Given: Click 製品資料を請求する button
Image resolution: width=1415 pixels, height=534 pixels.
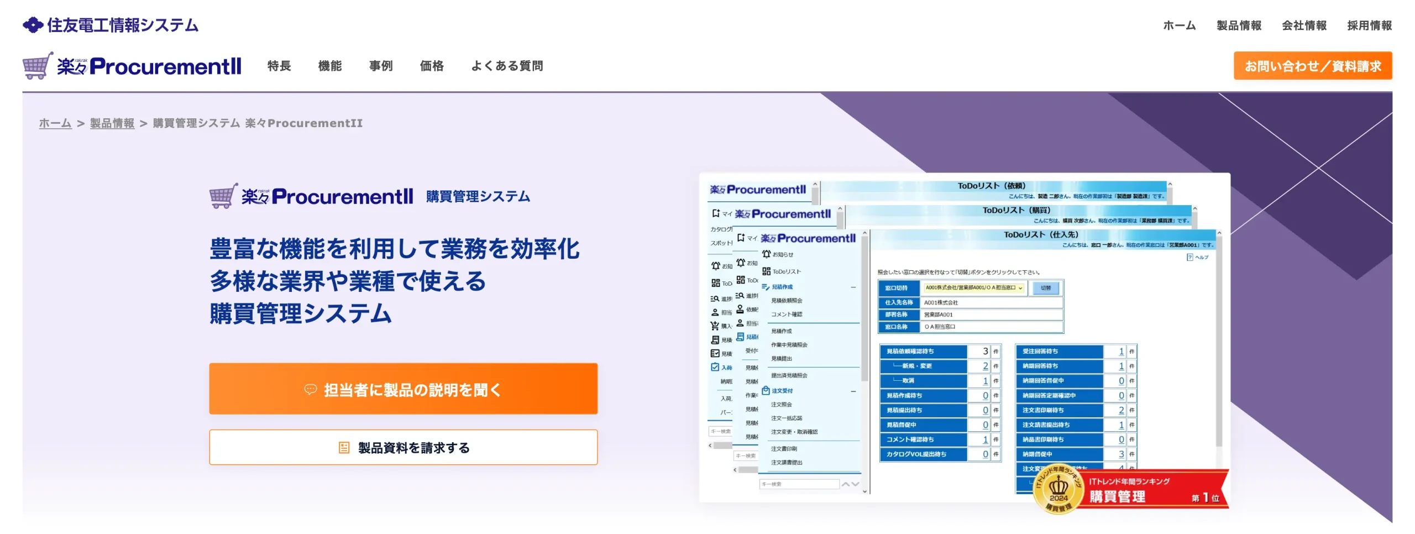Looking at the screenshot, I should [403, 449].
